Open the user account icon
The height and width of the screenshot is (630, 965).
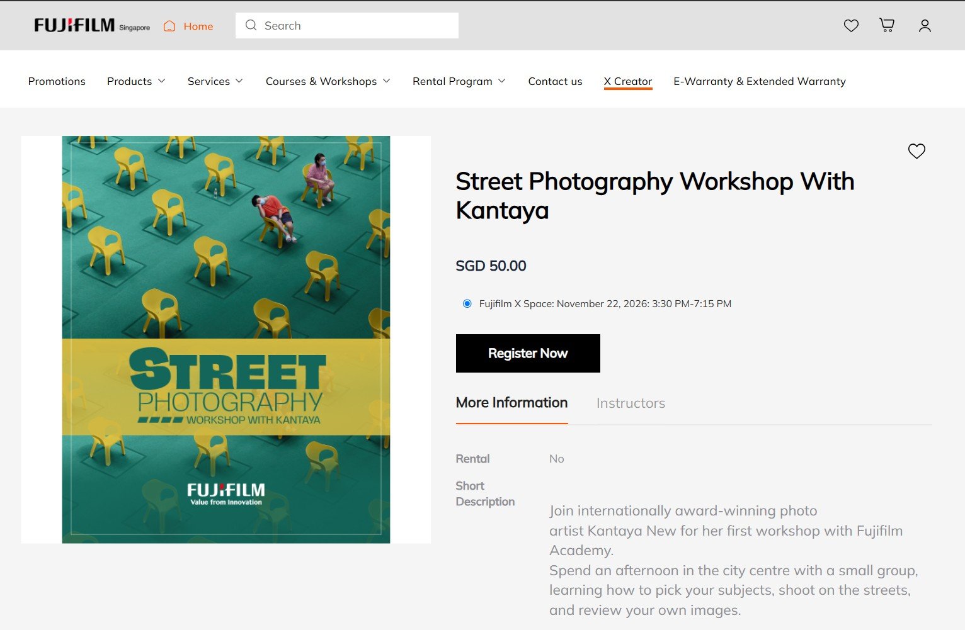click(x=925, y=26)
